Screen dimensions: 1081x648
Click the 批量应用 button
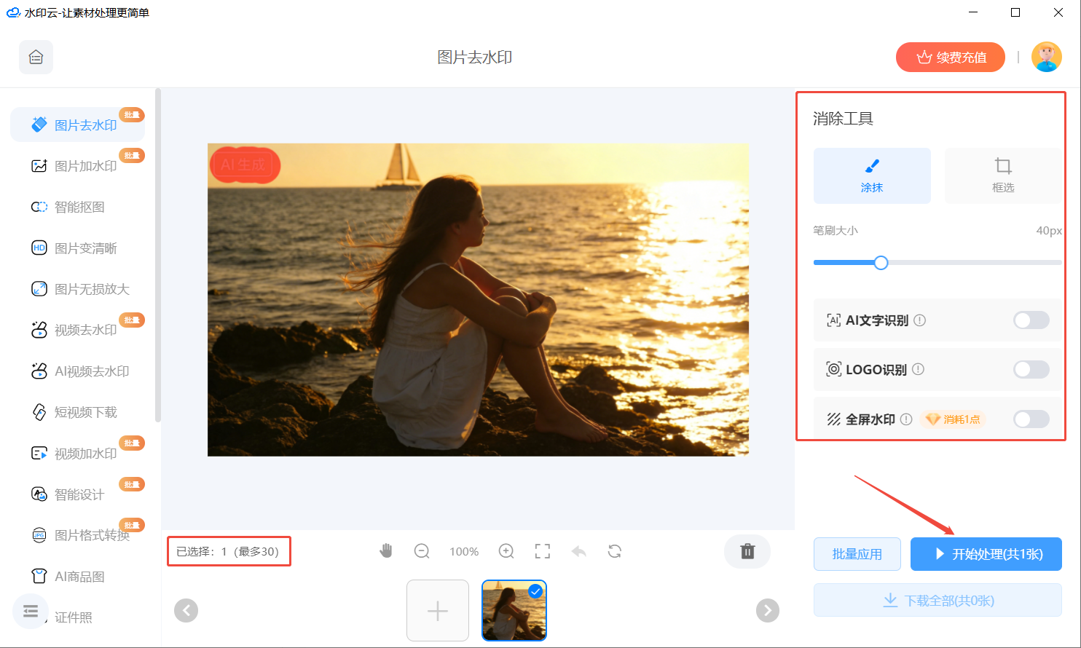tap(857, 554)
